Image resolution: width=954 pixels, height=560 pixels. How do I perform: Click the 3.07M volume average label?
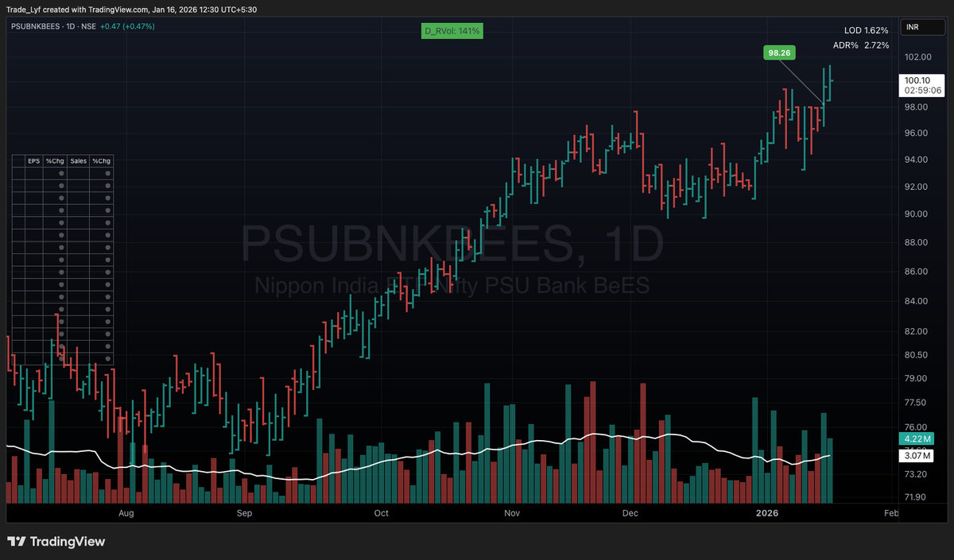pos(917,456)
